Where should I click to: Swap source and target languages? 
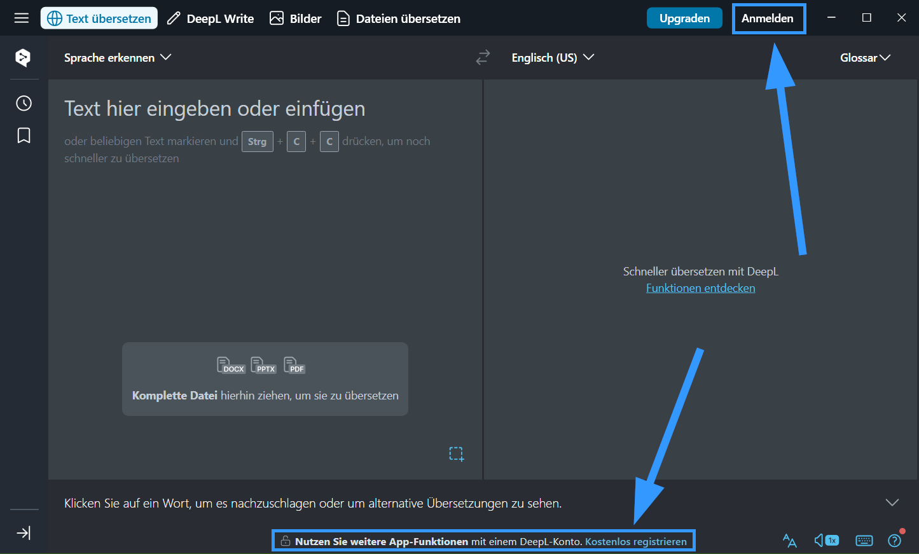point(483,58)
